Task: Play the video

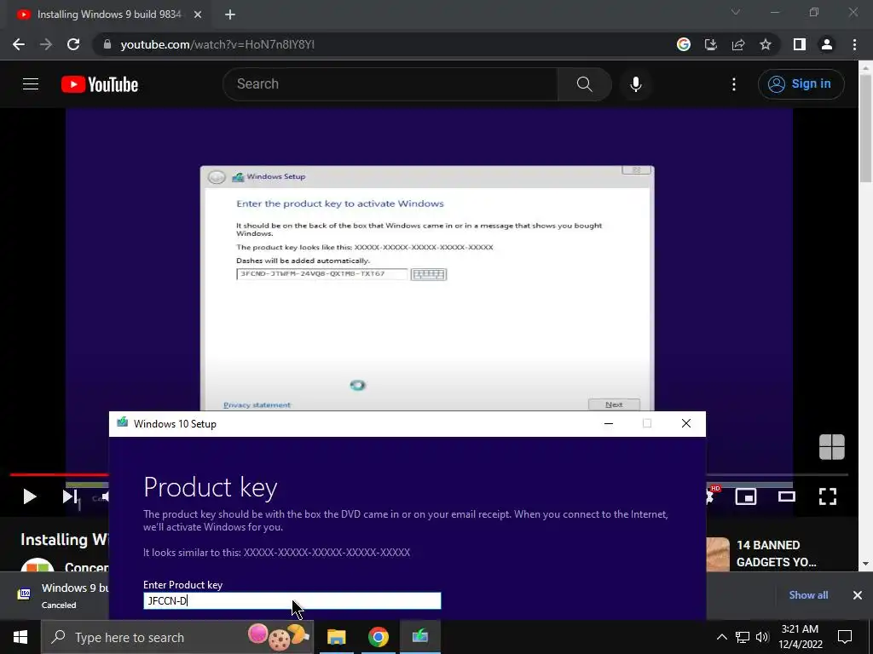Action: coord(30,496)
